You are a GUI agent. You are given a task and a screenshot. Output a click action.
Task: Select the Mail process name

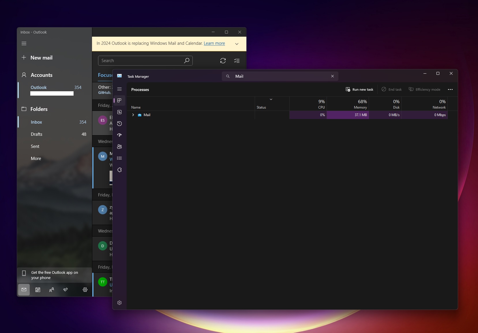(147, 115)
